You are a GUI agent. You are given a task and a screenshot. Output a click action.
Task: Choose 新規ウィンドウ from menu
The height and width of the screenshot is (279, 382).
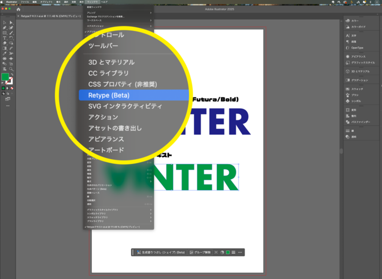pyautogui.click(x=118, y=7)
